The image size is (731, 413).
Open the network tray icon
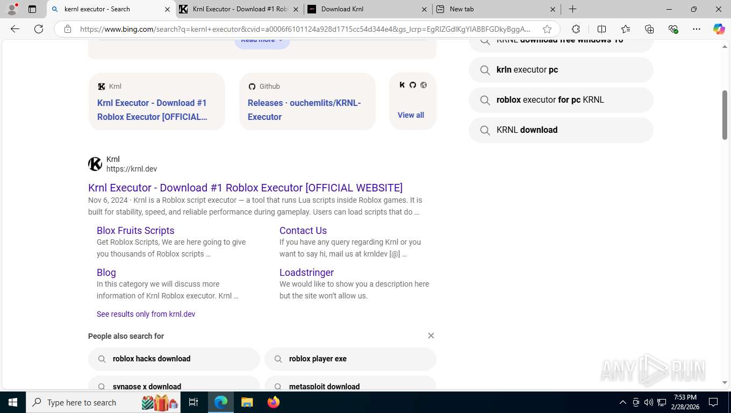click(662, 402)
